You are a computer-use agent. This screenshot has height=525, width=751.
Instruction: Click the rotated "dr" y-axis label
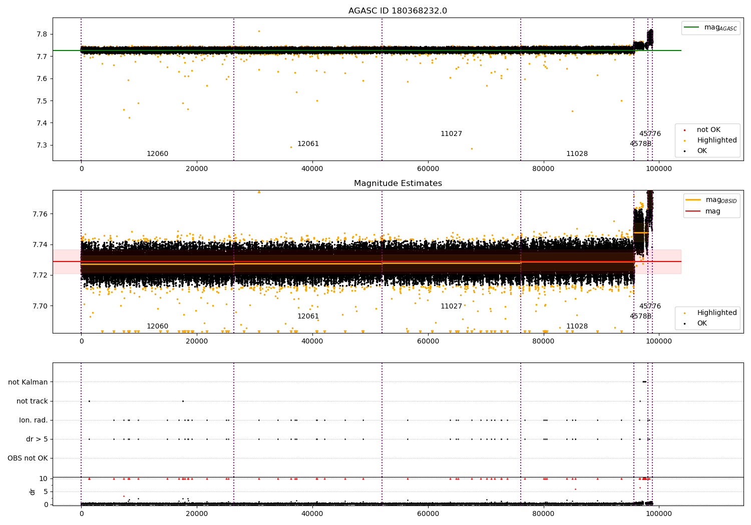[x=33, y=491]
